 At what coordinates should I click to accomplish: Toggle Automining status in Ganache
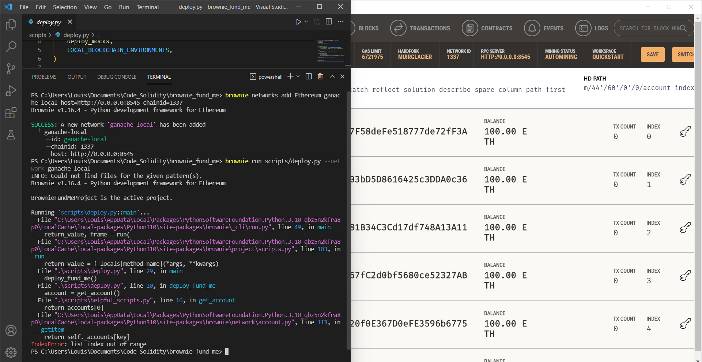561,55
